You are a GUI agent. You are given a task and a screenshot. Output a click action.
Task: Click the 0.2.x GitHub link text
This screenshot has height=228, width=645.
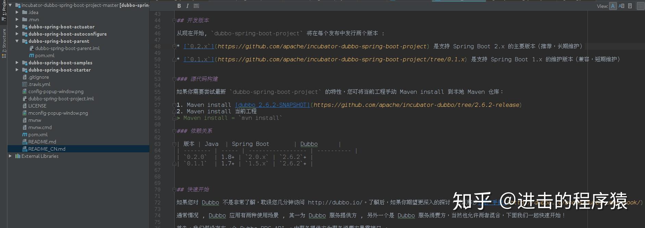click(x=199, y=46)
